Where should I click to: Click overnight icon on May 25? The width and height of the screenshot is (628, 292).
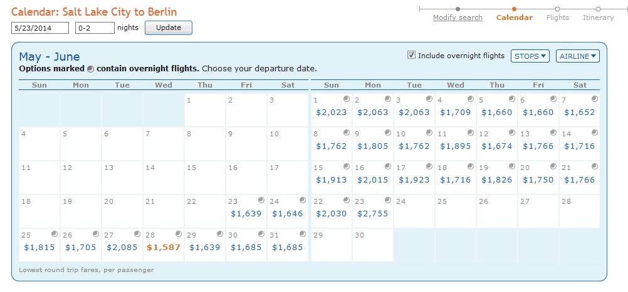tap(55, 234)
